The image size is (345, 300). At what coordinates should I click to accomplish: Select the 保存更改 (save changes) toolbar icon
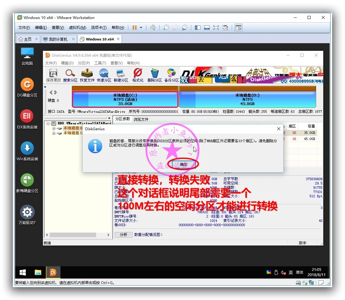point(53,74)
